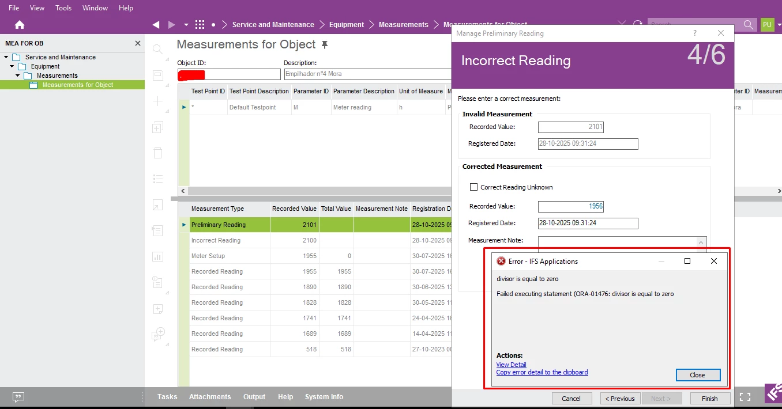This screenshot has width=782, height=409.
Task: Open the bar chart icon in left toolbar
Action: tap(157, 256)
